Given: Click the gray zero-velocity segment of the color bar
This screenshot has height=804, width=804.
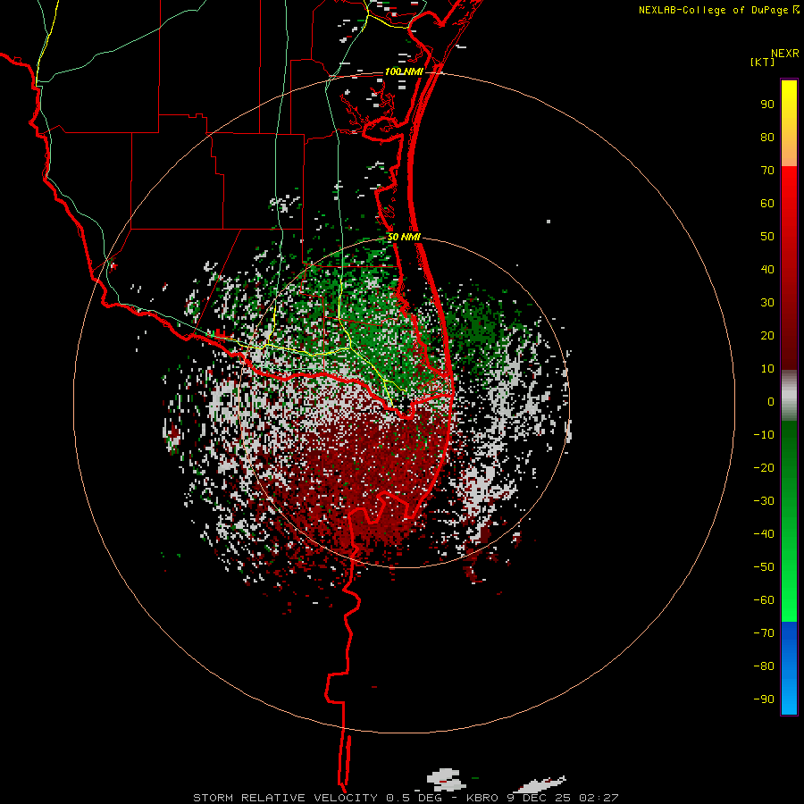Looking at the screenshot, I should (789, 396).
